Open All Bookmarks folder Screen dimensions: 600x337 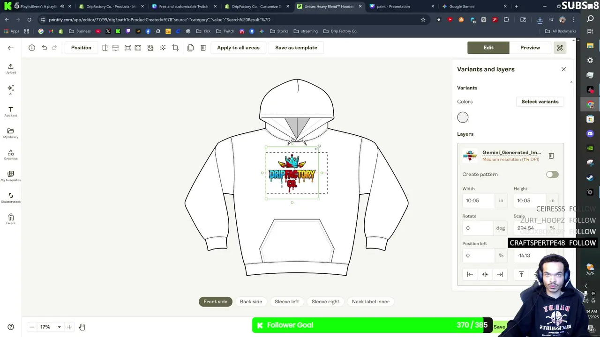(560, 31)
